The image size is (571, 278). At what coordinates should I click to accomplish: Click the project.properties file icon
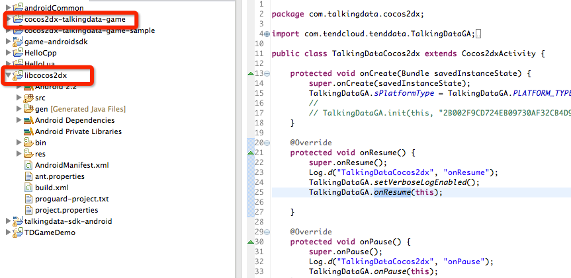coord(28,211)
